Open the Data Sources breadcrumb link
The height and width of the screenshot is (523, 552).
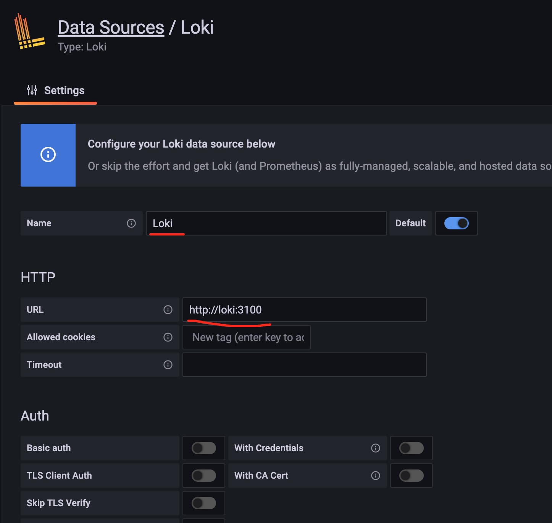tap(110, 27)
